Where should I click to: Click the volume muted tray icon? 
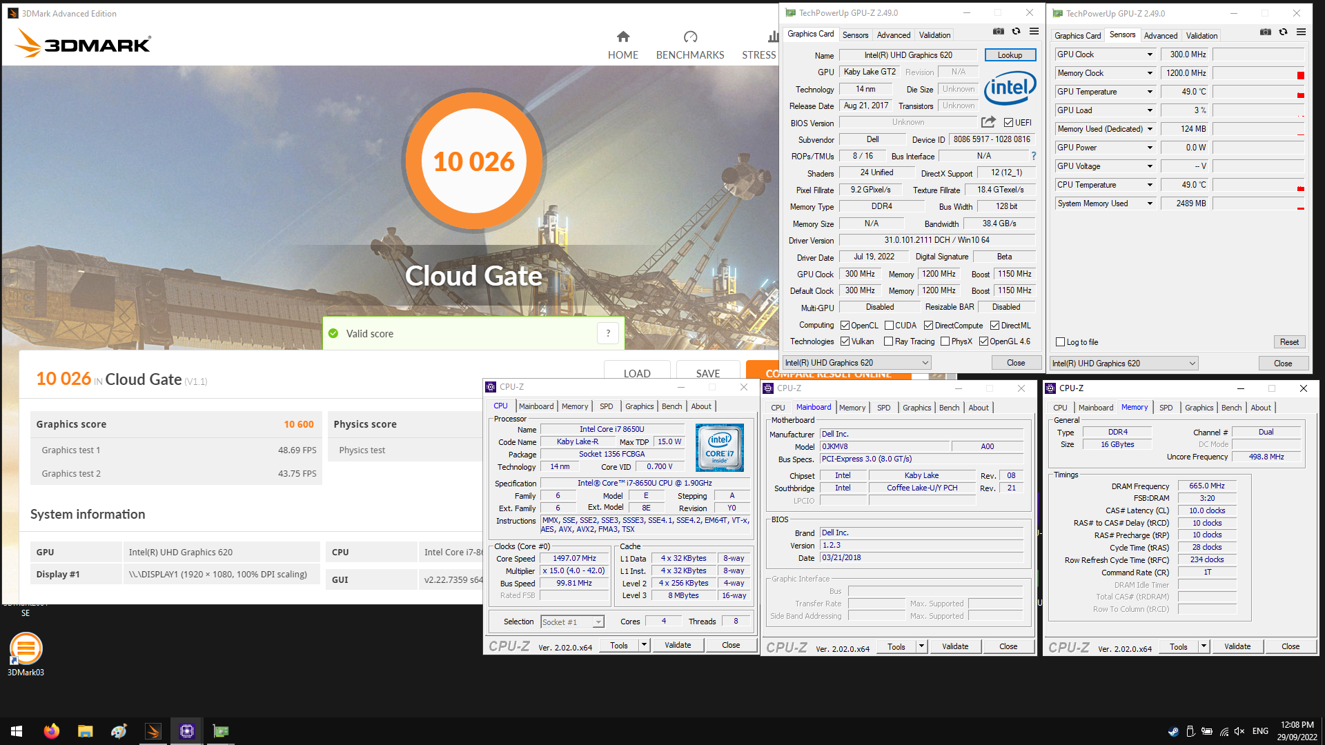click(1239, 731)
